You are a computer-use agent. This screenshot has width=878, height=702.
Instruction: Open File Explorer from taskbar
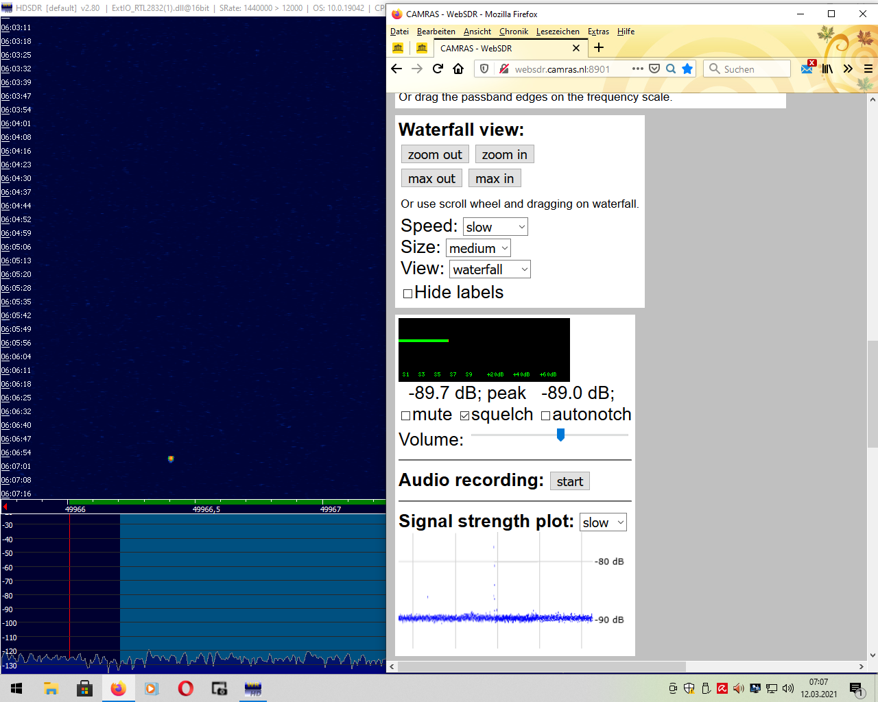pyautogui.click(x=51, y=688)
